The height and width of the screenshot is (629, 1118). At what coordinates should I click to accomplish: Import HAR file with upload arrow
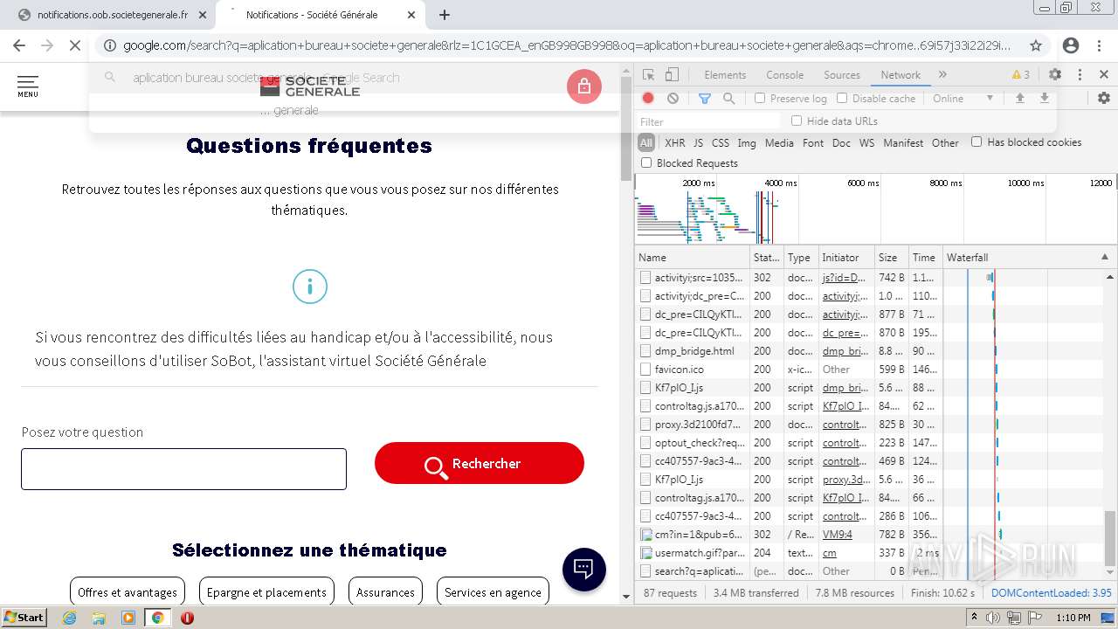(1019, 99)
